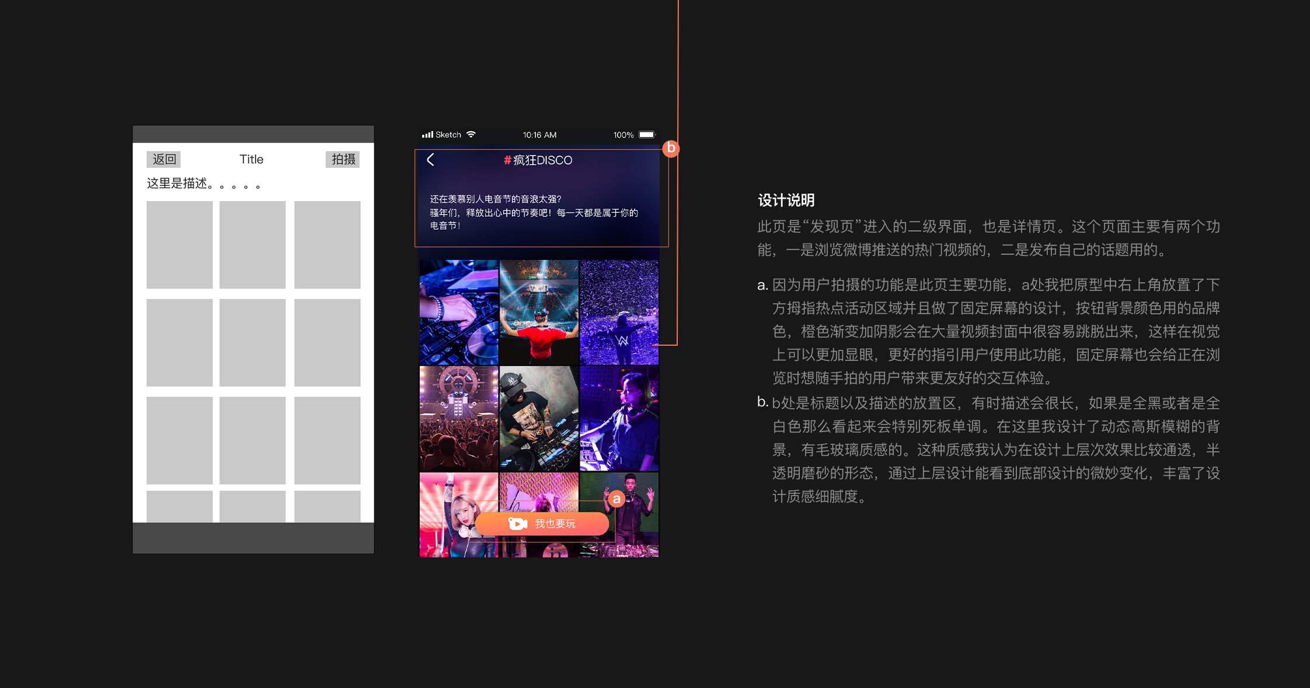This screenshot has height=688, width=1310.
Task: Click the video camera icon on orange button
Action: point(517,524)
